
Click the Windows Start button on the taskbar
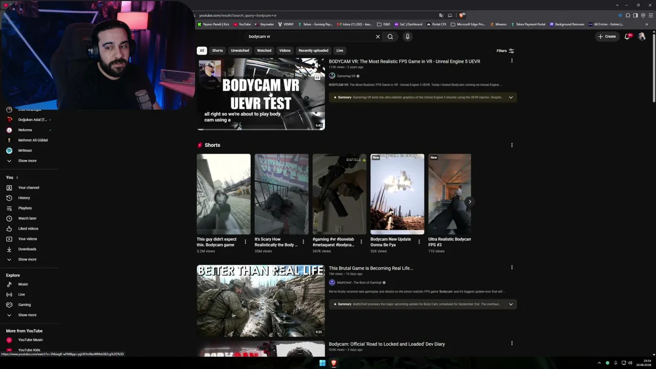click(322, 363)
